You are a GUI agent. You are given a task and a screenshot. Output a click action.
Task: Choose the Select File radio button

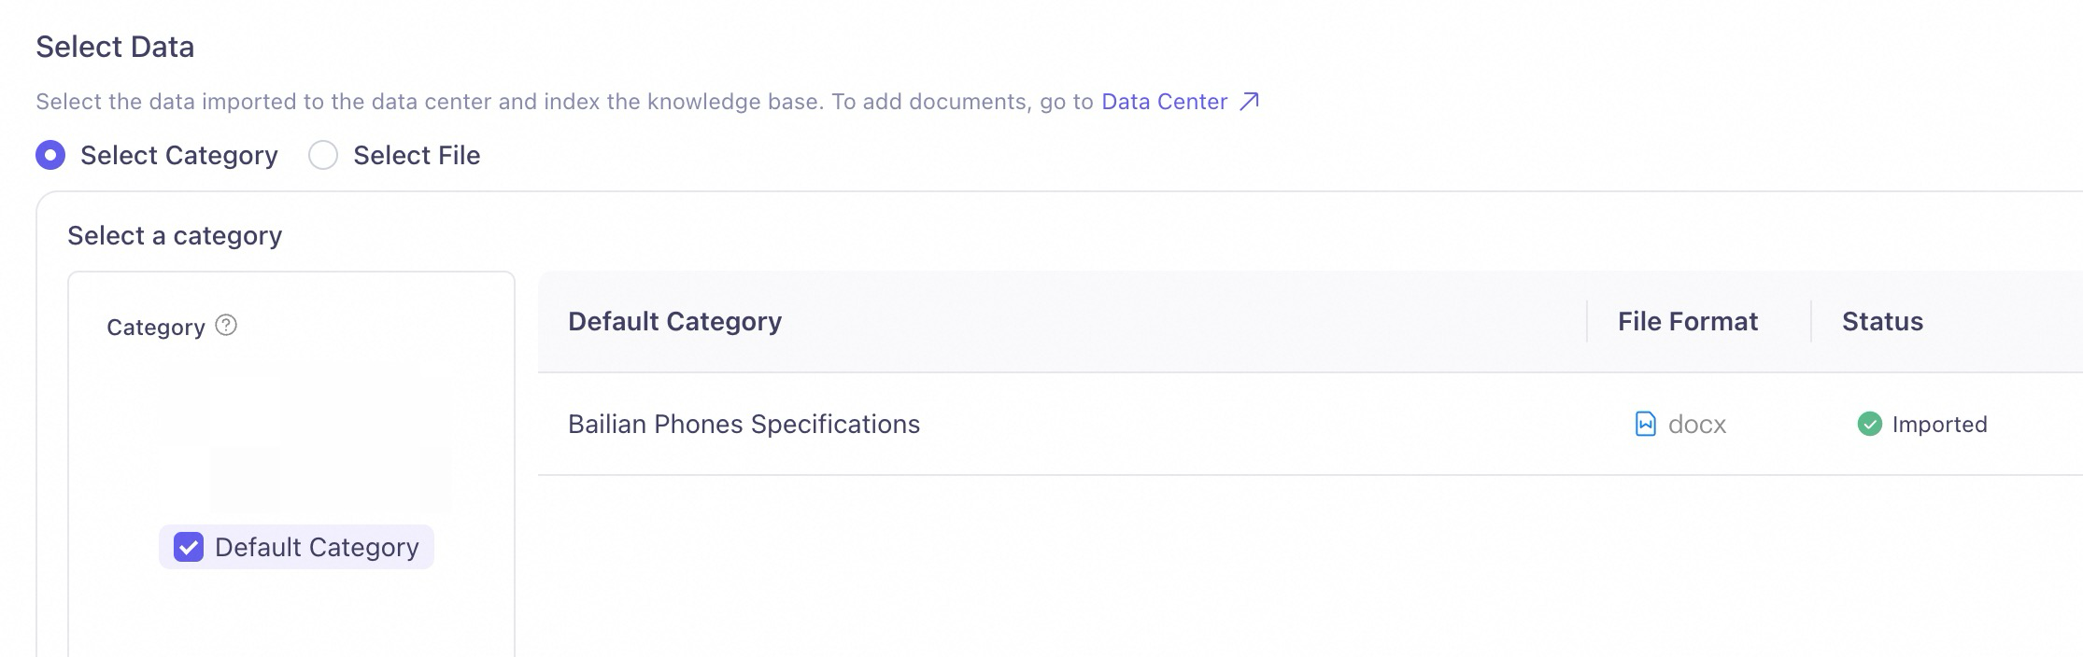pyautogui.click(x=323, y=155)
